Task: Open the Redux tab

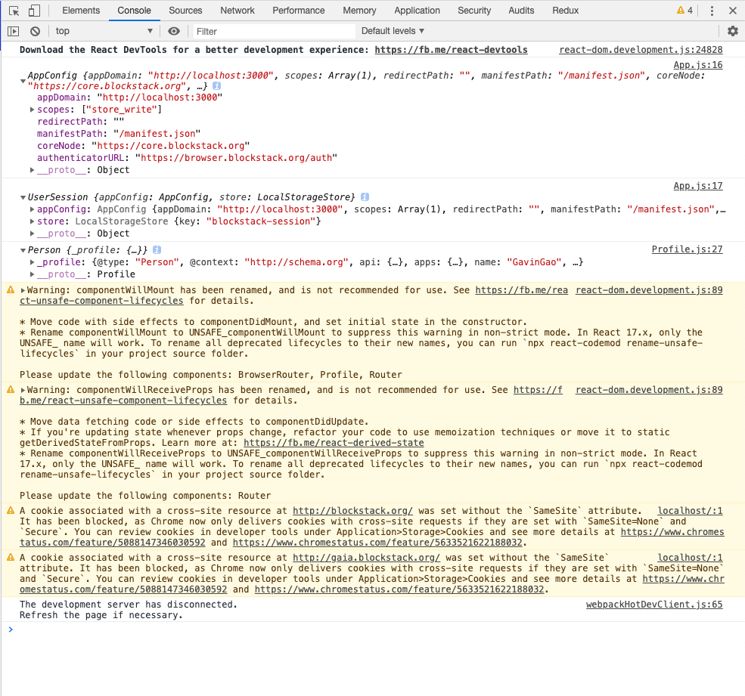Action: click(566, 11)
